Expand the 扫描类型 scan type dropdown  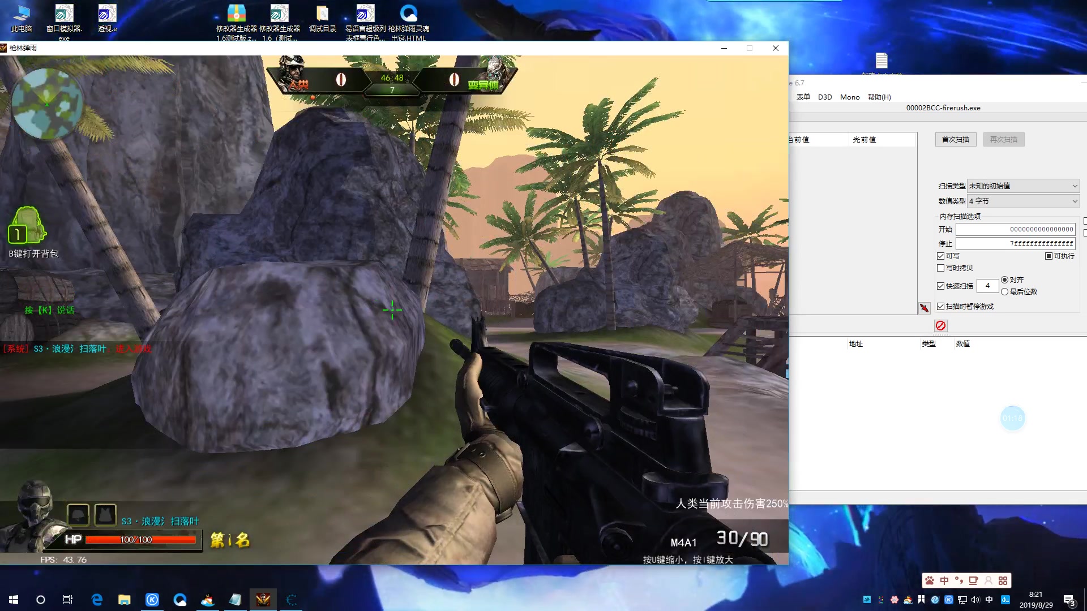[x=1023, y=186]
